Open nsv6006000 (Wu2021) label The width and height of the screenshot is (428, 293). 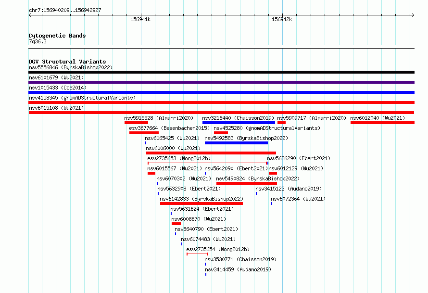point(173,148)
